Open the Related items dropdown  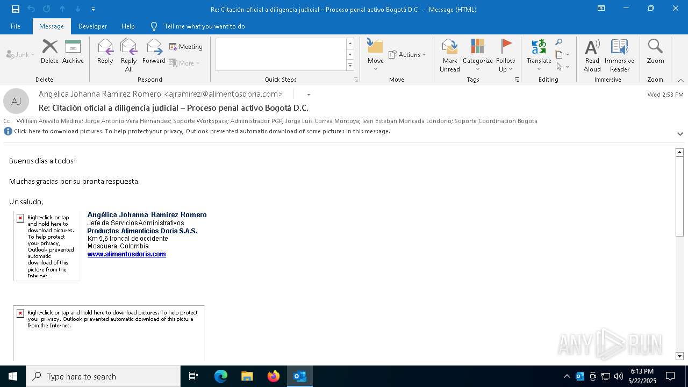(562, 54)
